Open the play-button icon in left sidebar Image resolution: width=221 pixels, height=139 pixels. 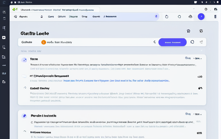coord(4,37)
